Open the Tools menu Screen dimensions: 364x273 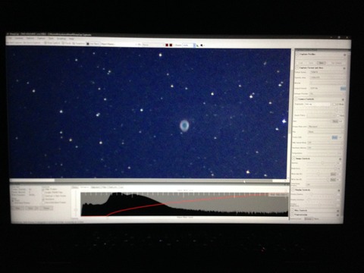click(x=51, y=39)
